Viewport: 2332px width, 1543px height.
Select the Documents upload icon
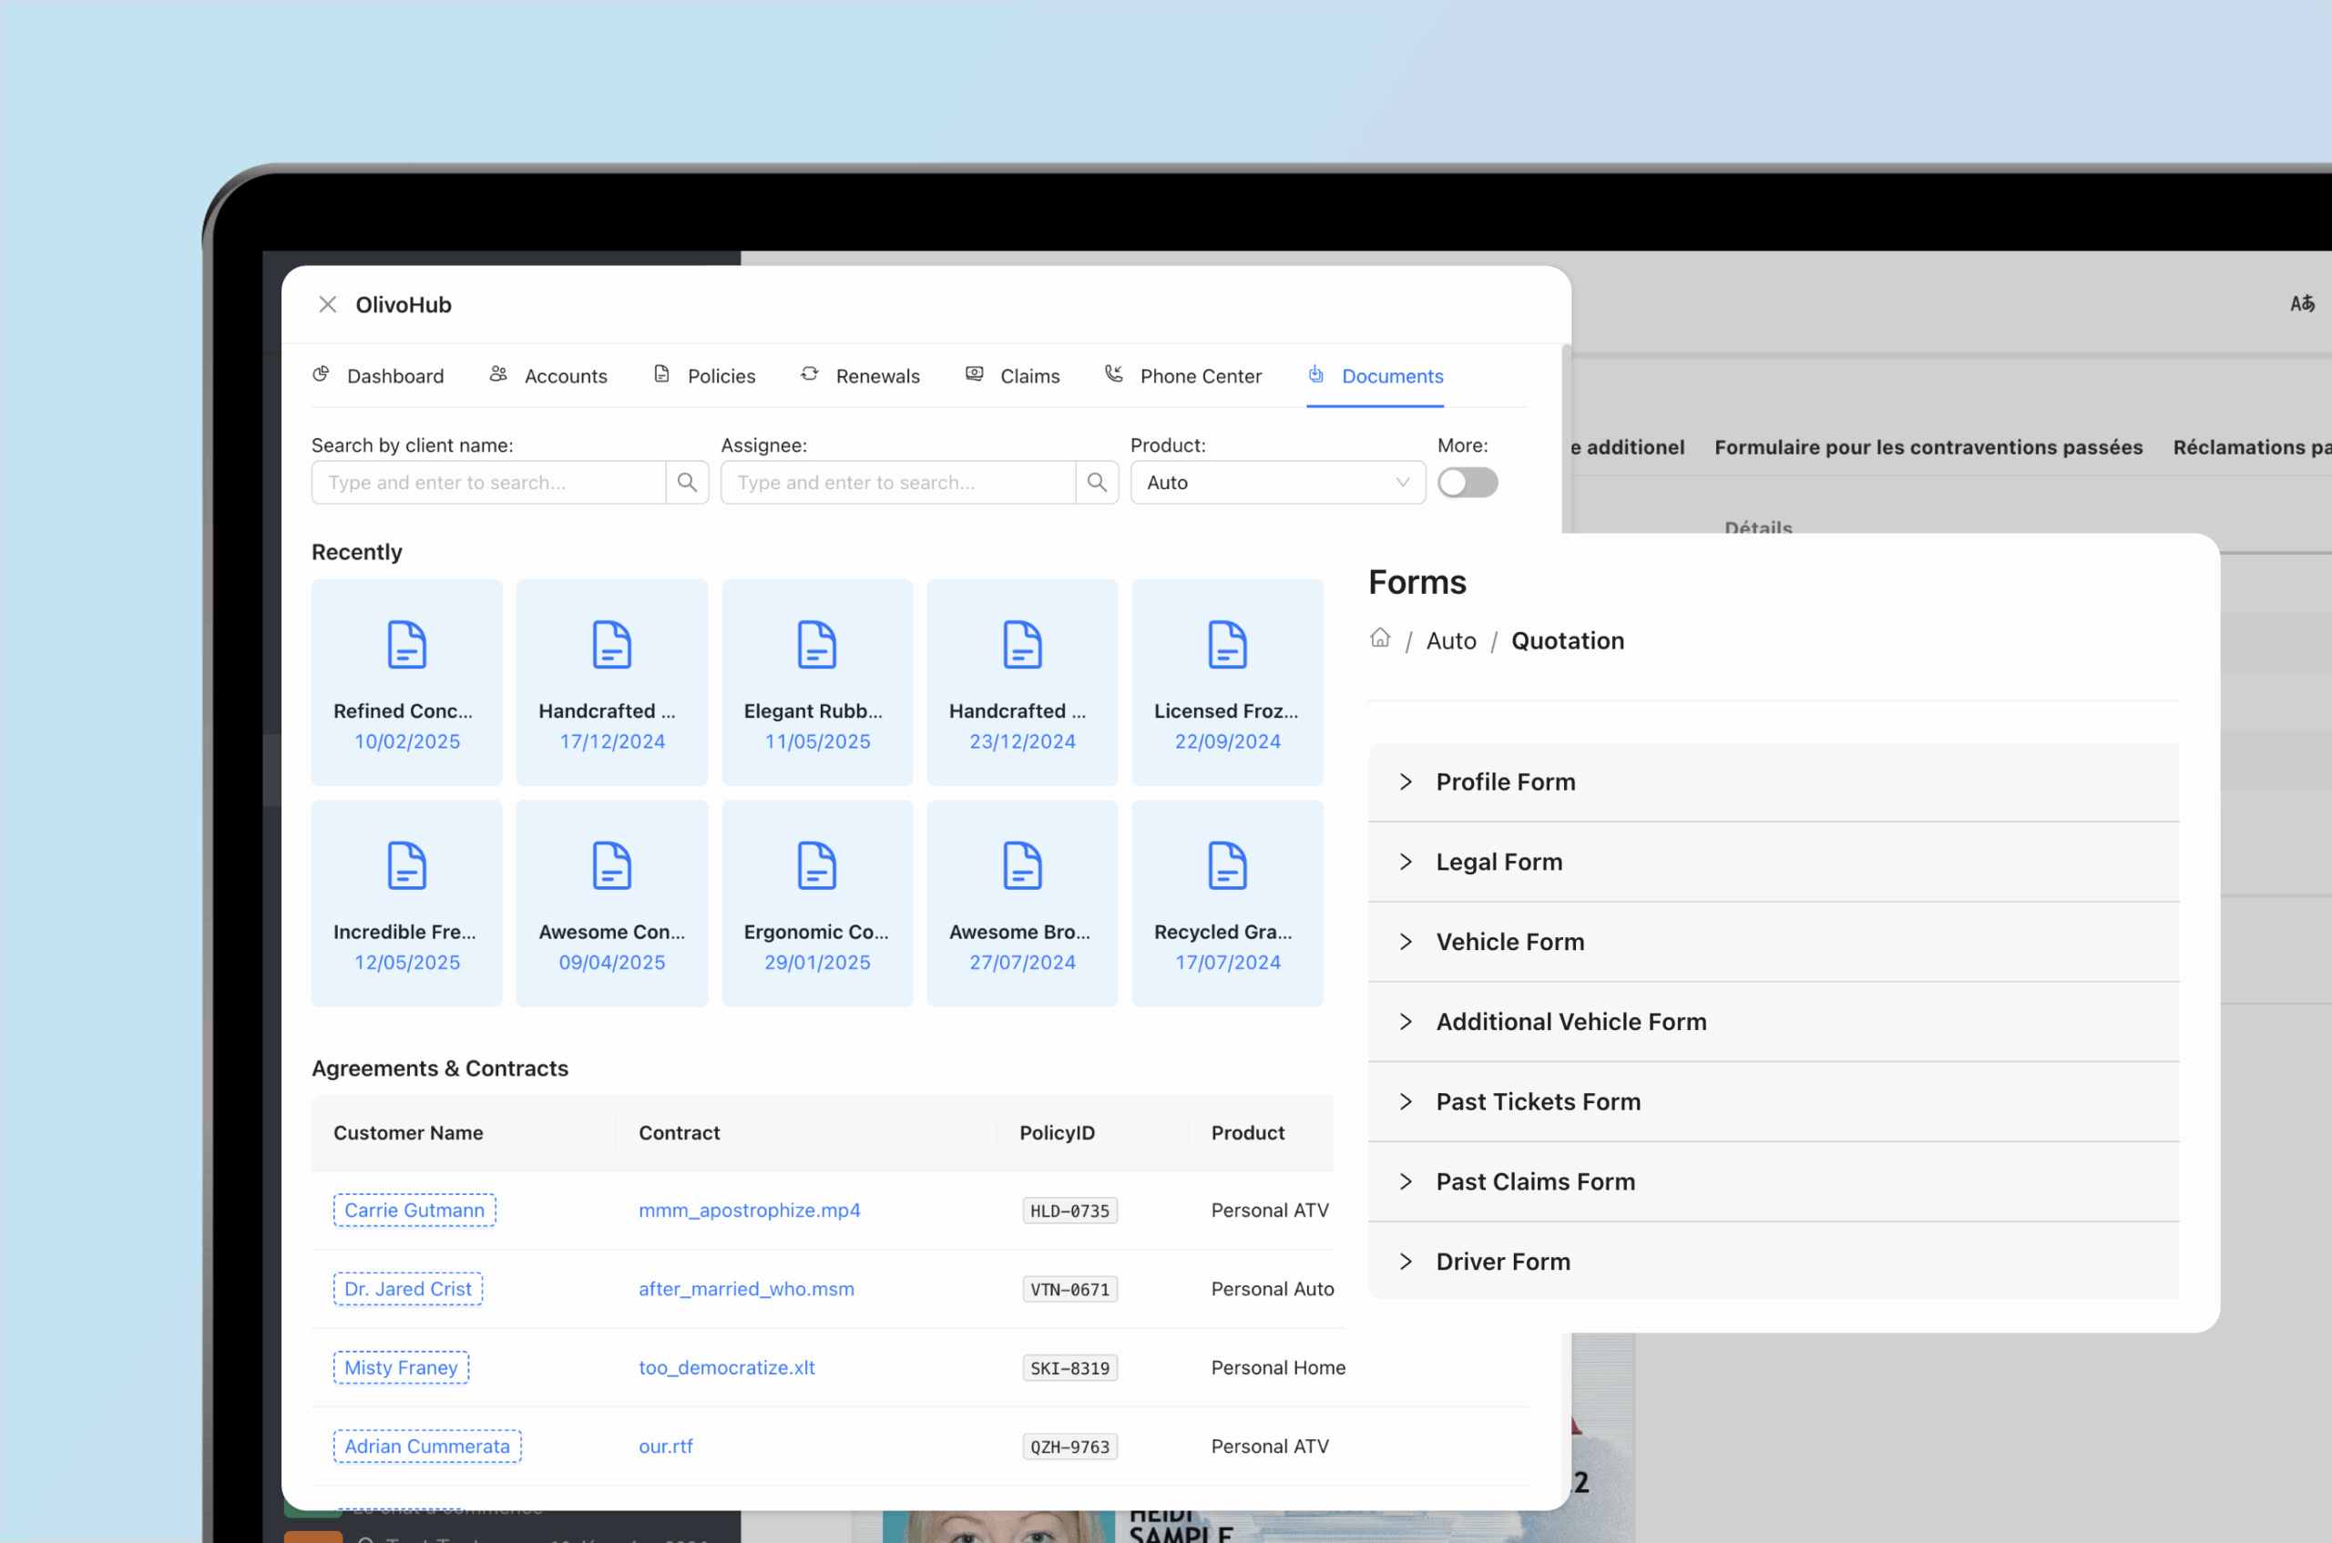1315,375
